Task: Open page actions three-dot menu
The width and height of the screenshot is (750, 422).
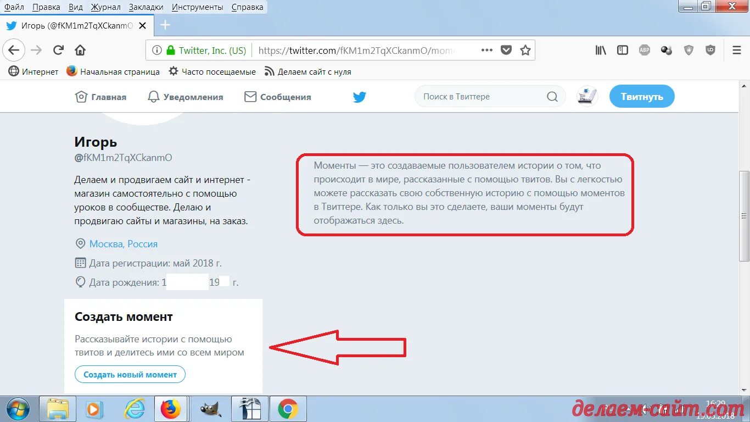Action: point(487,50)
